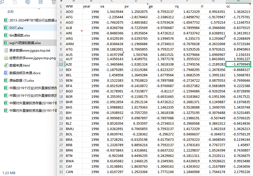Select the 2013-2024年TBT细分行业数据 file
Image resolution: width=253 pixels, height=176 pixels.
[30, 20]
